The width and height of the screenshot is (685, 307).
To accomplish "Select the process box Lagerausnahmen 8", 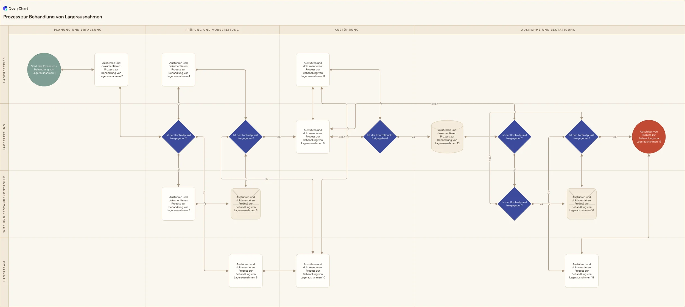I will coord(246,271).
